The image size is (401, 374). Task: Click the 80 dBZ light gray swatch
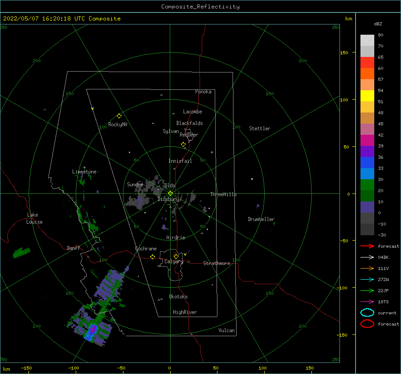pos(367,40)
